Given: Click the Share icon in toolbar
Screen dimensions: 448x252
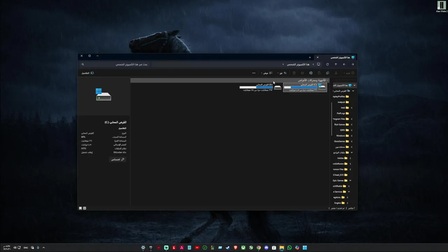Looking at the screenshot, I should click(x=302, y=73).
